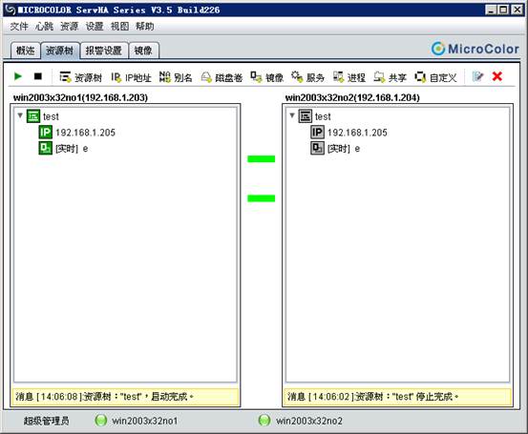Click the red X delete icon
This screenshot has height=434, width=528.
click(x=497, y=76)
